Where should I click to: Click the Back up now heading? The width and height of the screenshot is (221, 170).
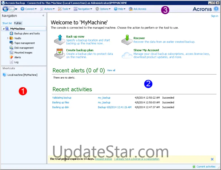[75, 36]
